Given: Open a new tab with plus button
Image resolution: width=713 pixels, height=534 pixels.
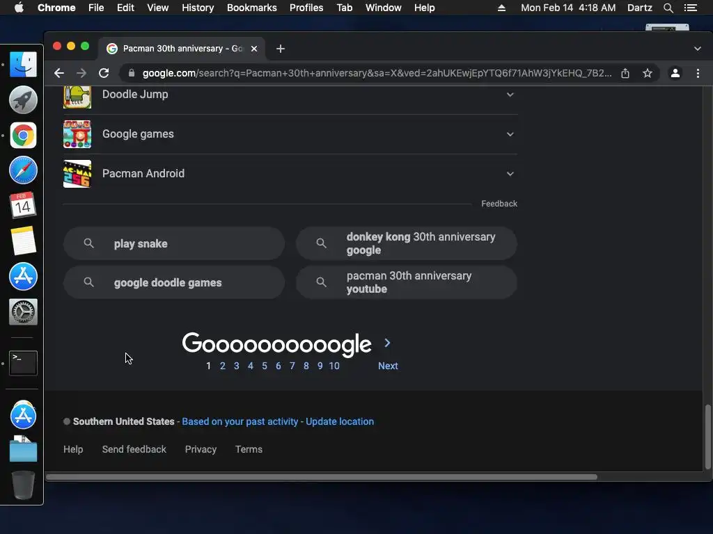Looking at the screenshot, I should point(281,49).
